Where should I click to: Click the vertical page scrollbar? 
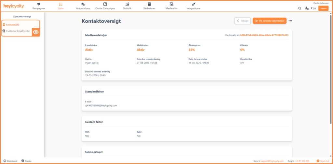[x=330, y=69]
